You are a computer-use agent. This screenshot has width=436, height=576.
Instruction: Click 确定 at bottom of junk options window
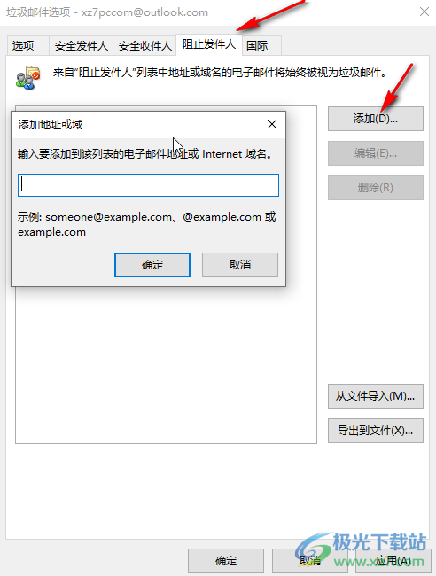(226, 561)
